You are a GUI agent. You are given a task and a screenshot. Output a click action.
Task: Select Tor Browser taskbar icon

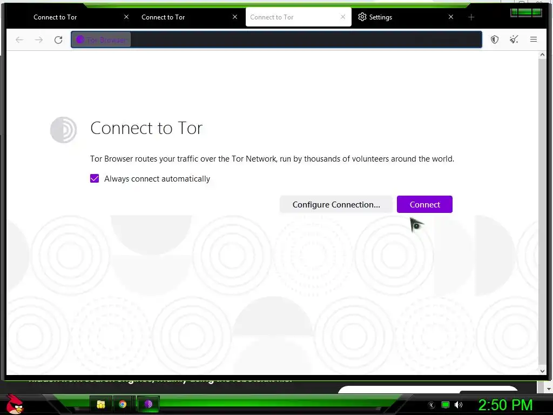tap(148, 404)
